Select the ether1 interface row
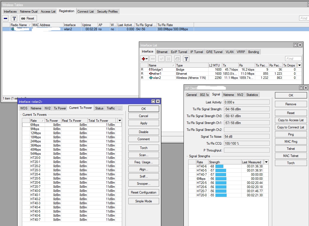 (x=158, y=74)
